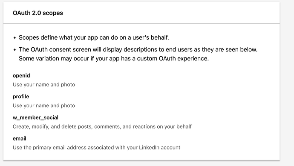The image size is (294, 166).
Task: Click 'Use your name and photo' under profile
Action: [44, 106]
